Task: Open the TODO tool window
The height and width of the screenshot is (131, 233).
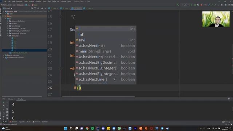Action: [45, 122]
